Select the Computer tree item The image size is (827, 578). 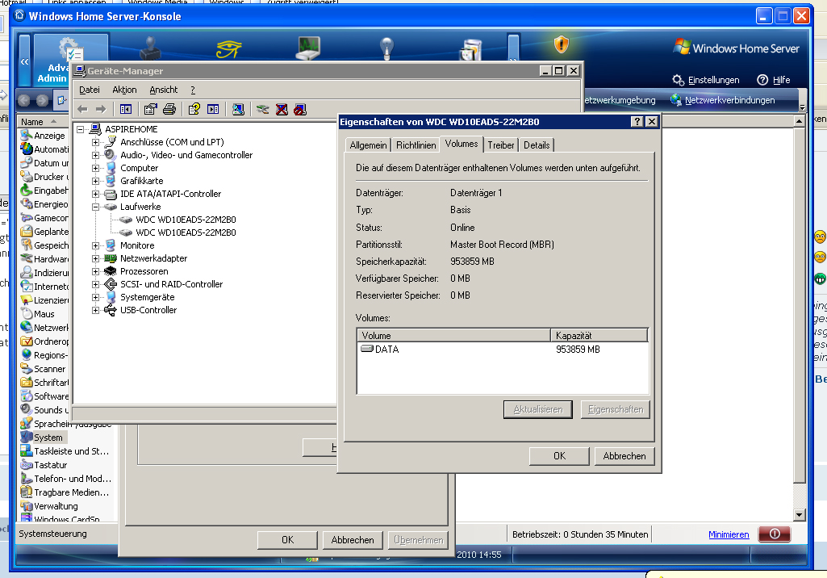(x=140, y=169)
